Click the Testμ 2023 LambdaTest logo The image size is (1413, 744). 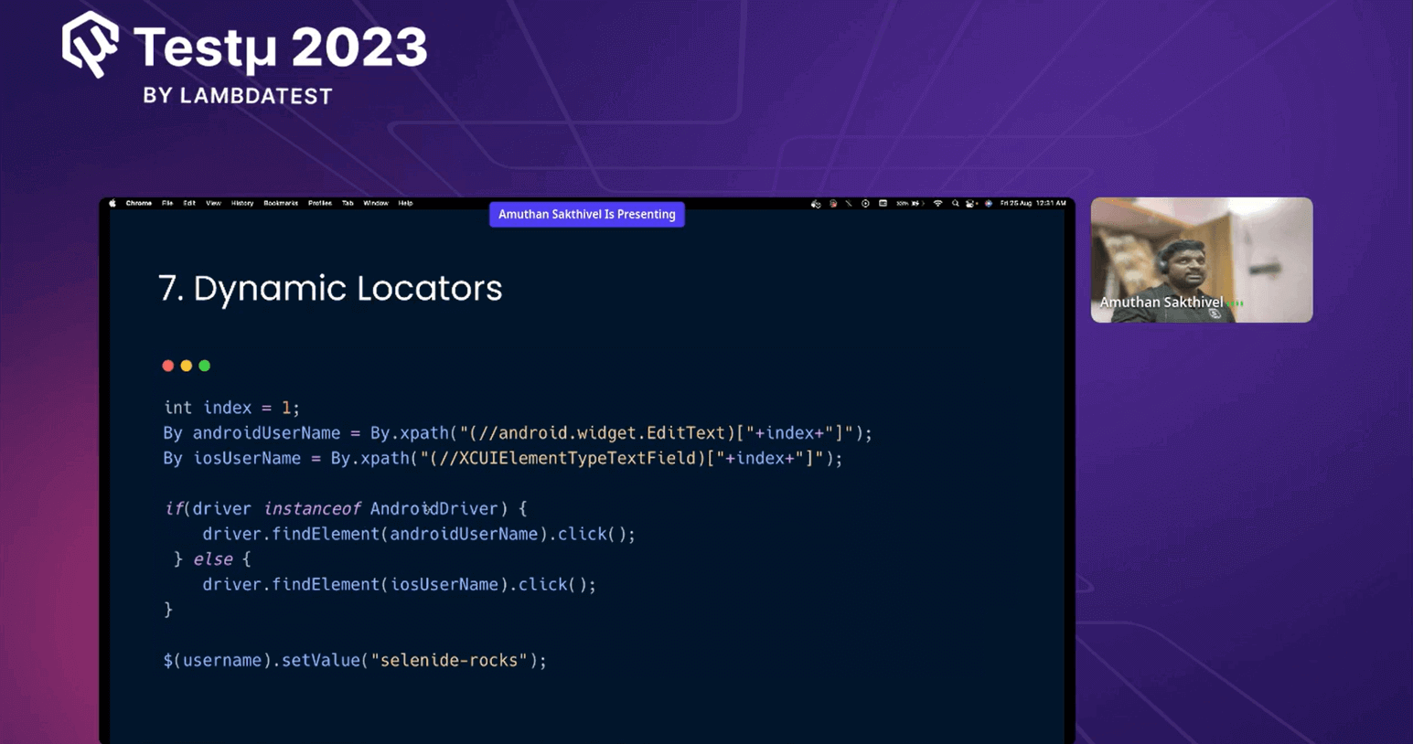tap(242, 57)
